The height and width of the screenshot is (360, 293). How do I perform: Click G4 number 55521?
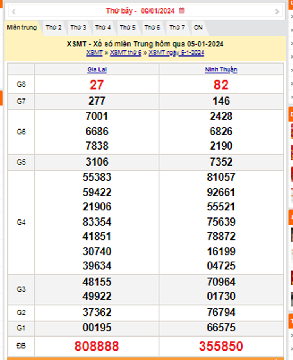click(221, 207)
